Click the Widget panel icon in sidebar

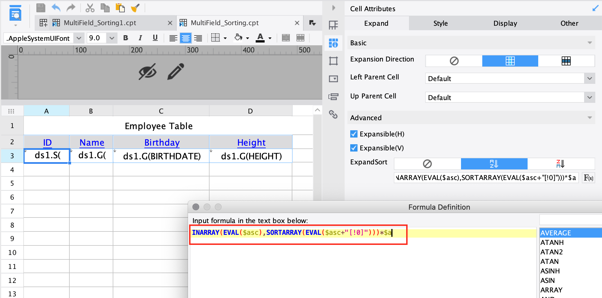[333, 79]
